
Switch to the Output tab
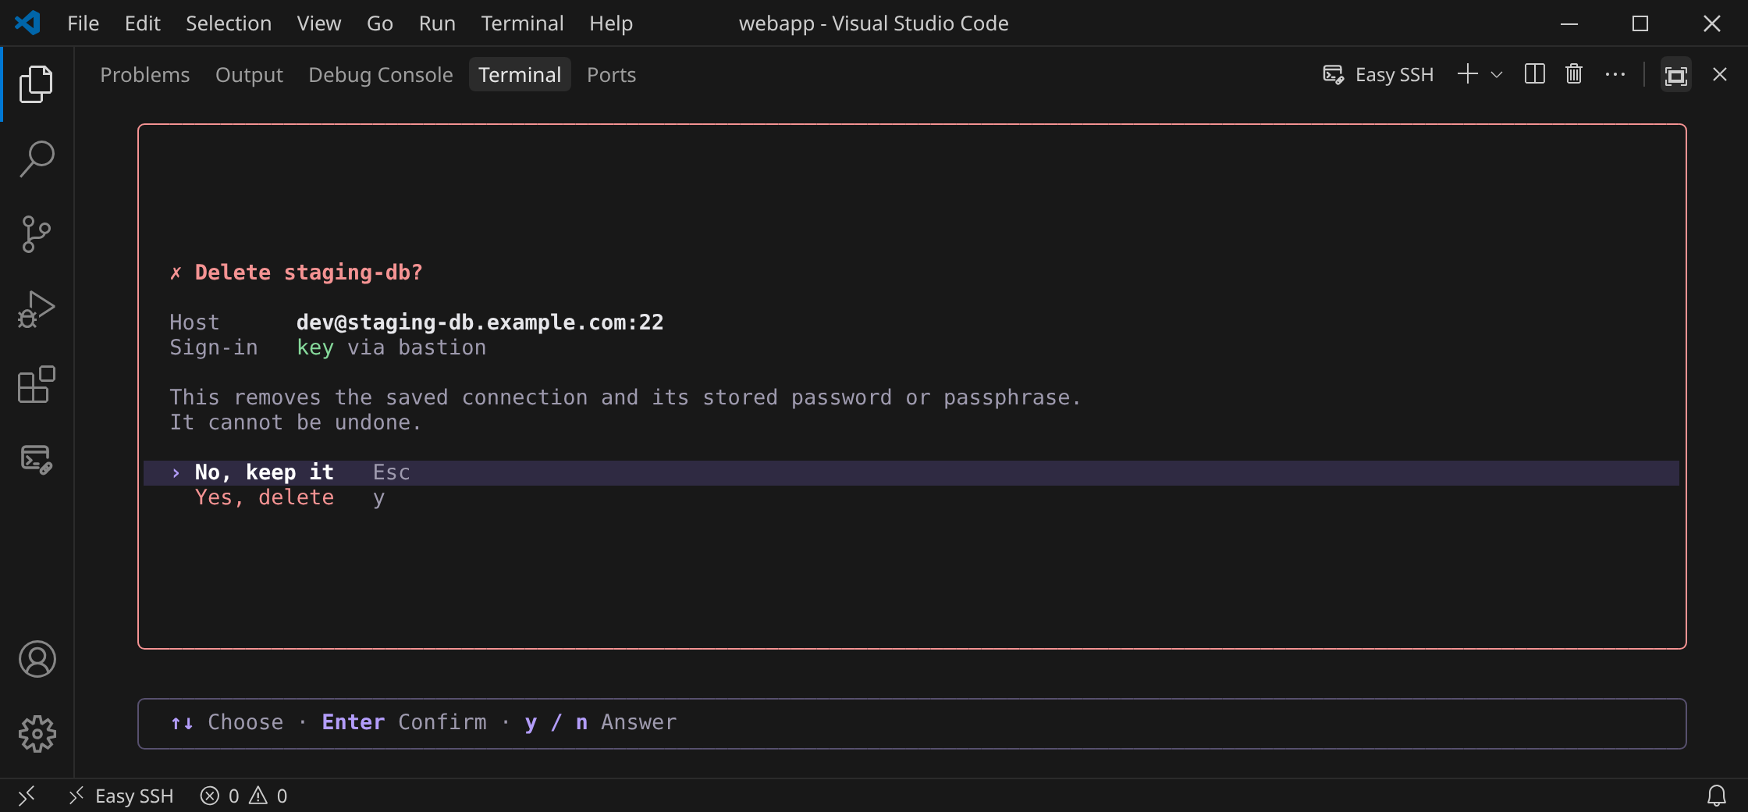pos(249,74)
